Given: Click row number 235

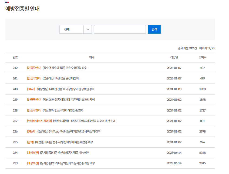Looking at the screenshot, I should click(x=15, y=142).
